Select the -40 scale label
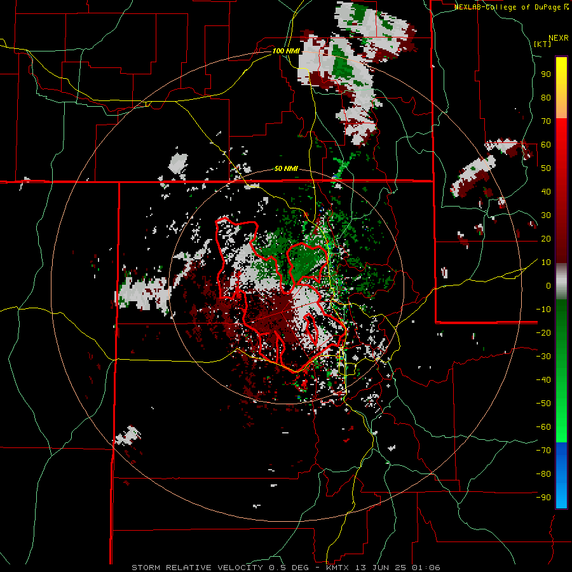Image resolution: width=572 pixels, height=572 pixels. [543, 380]
